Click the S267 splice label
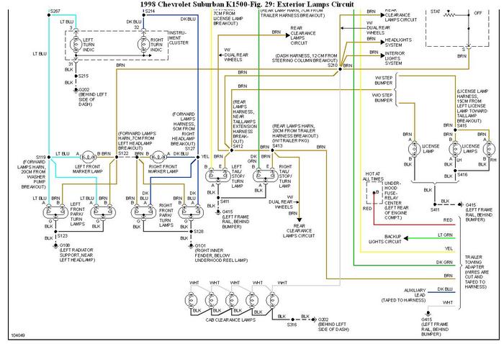Image resolution: width=504 pixels, height=344 pixels. pyautogui.click(x=55, y=12)
